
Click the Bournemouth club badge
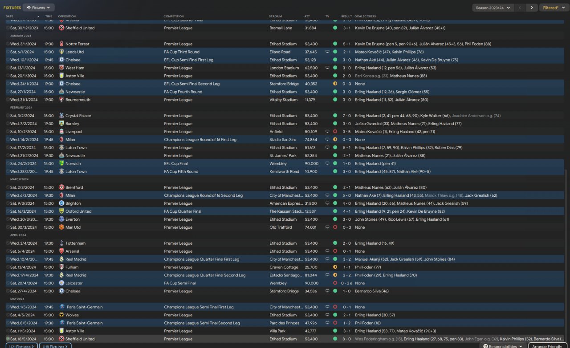point(61,100)
